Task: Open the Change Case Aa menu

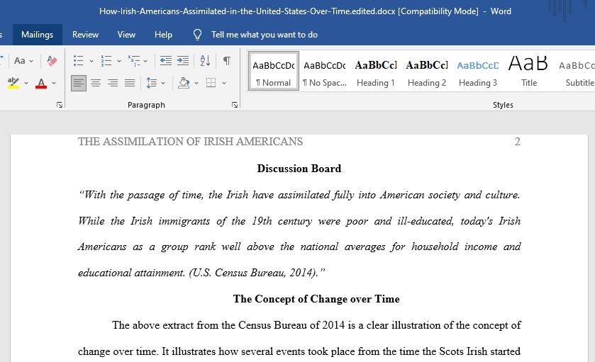Action: (20, 61)
